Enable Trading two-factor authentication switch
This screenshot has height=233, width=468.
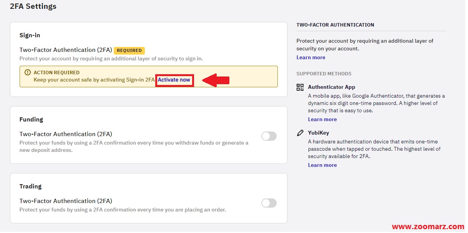tap(269, 203)
